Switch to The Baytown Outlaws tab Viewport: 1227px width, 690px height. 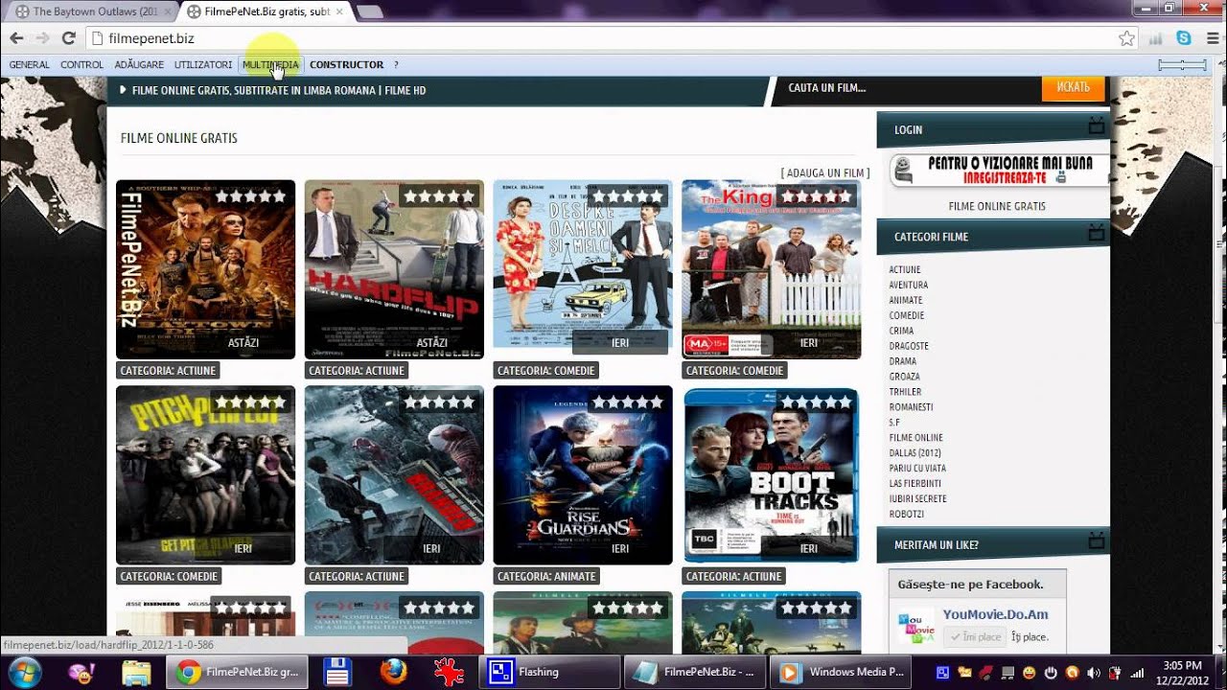[x=93, y=11]
